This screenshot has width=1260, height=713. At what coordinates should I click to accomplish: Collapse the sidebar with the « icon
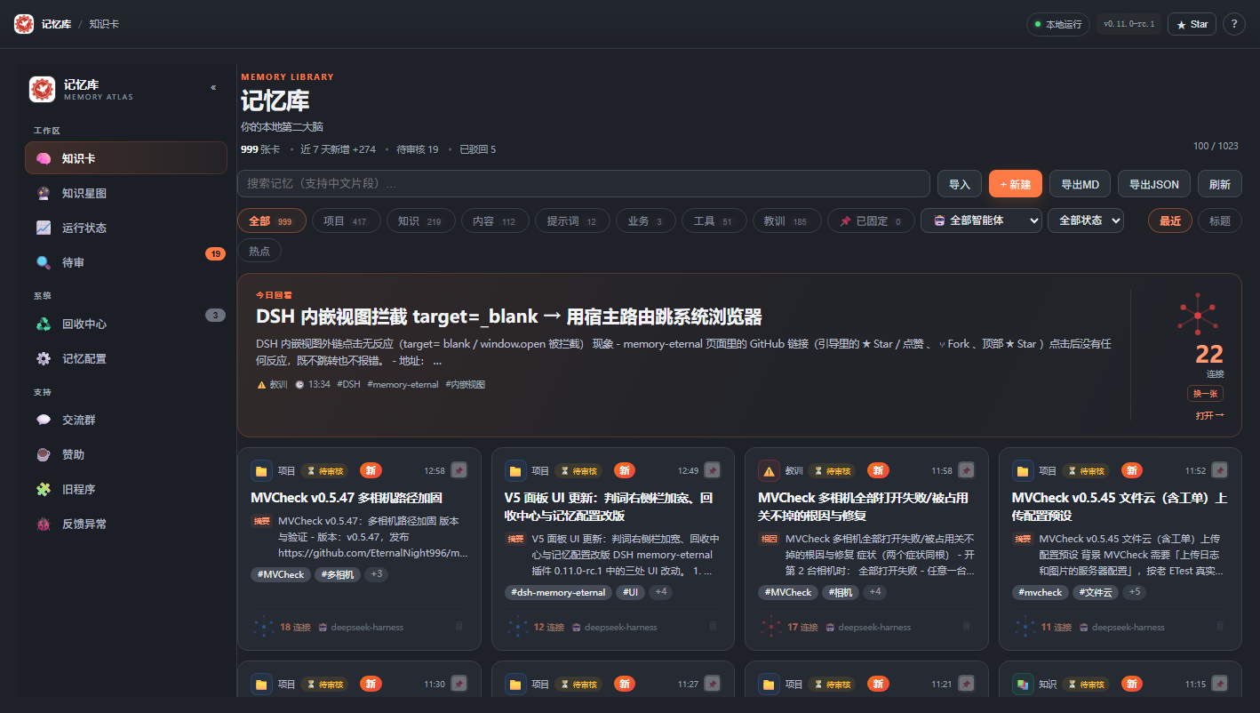tap(213, 87)
